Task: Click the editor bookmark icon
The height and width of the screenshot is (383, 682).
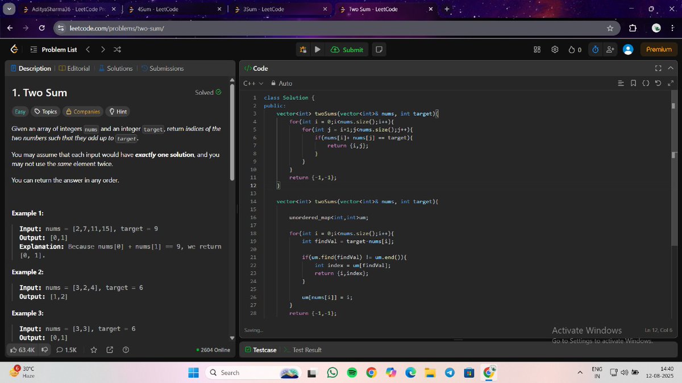Action: (633, 83)
